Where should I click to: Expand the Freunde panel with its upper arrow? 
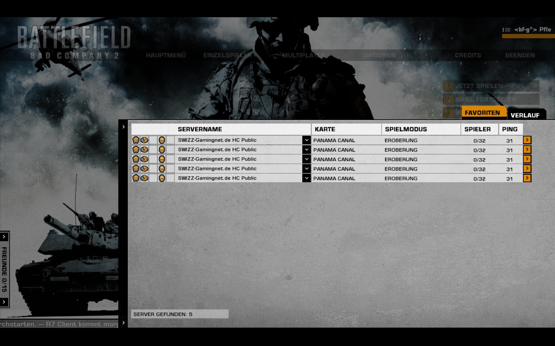pyautogui.click(x=4, y=237)
